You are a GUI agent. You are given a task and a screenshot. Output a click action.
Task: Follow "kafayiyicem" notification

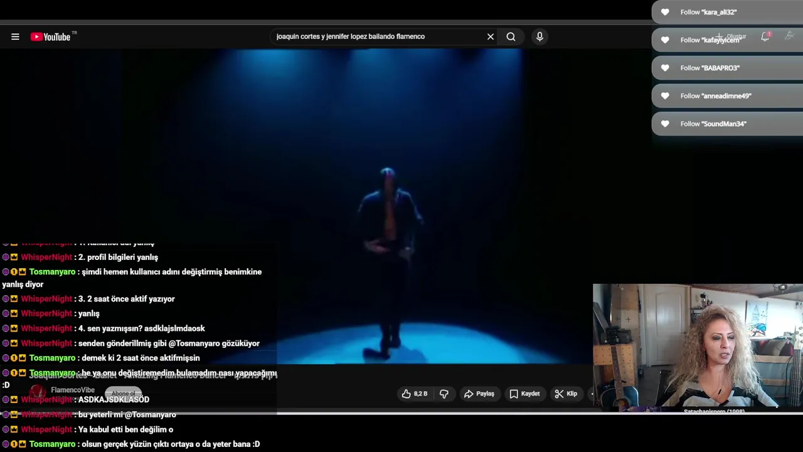click(727, 40)
